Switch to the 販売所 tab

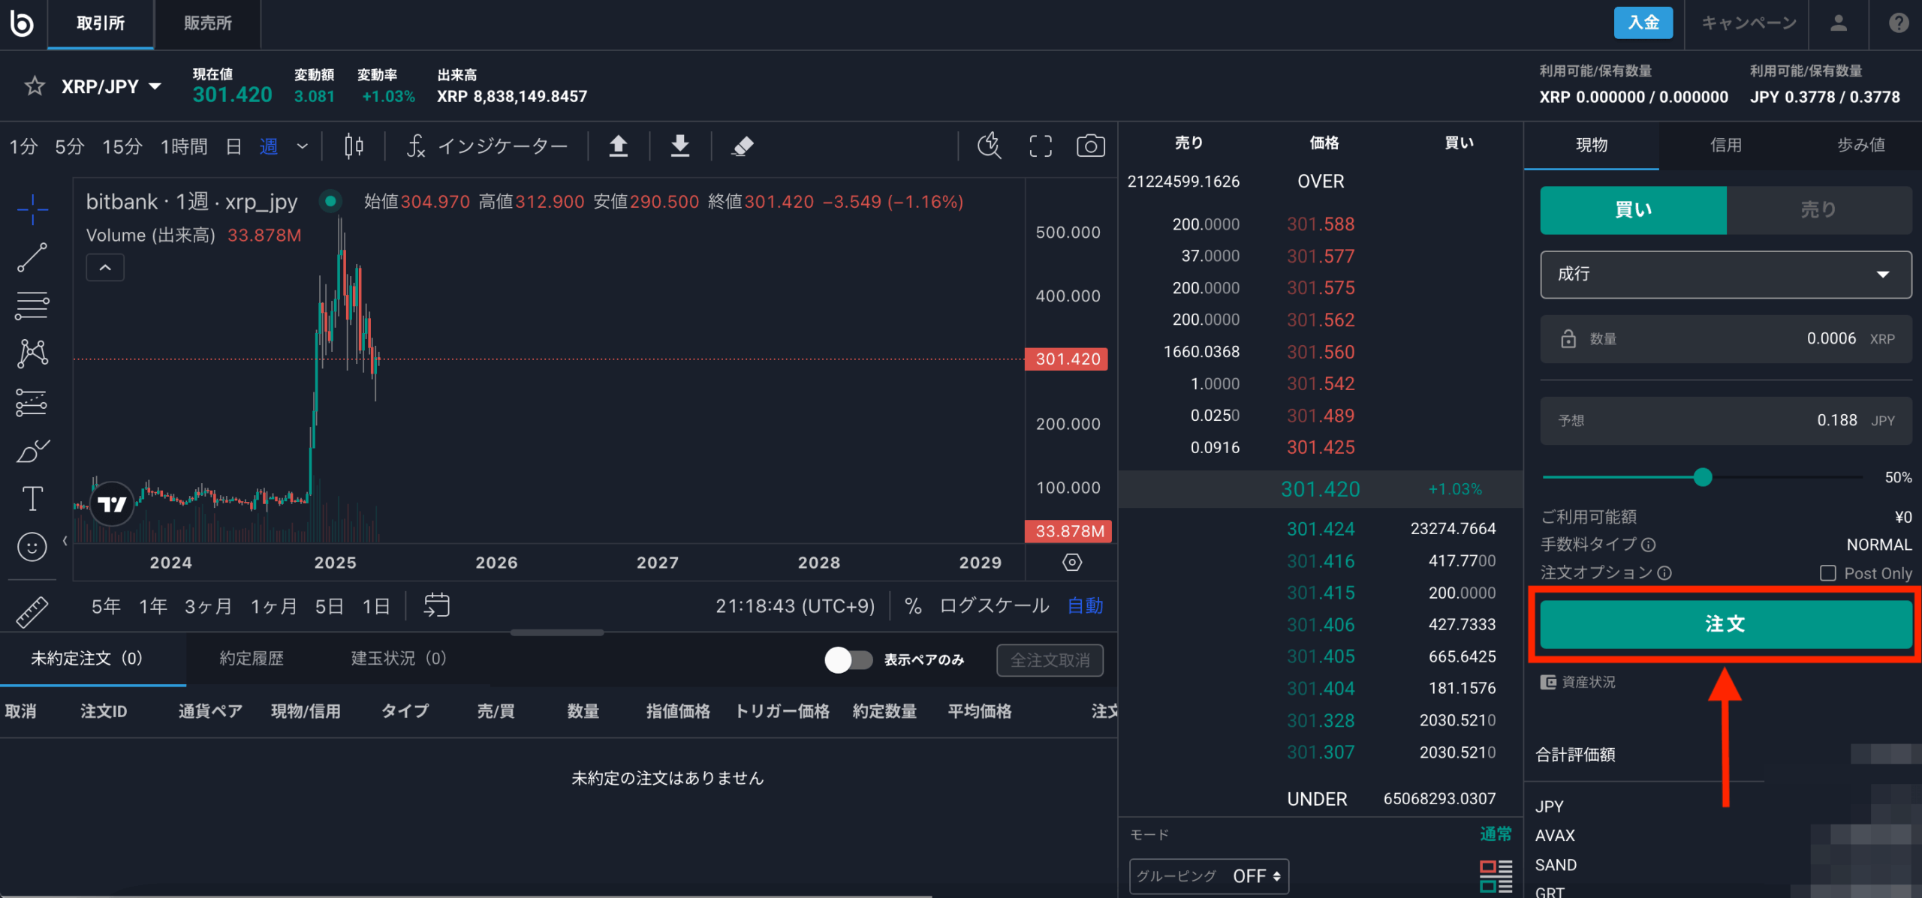pos(208,23)
